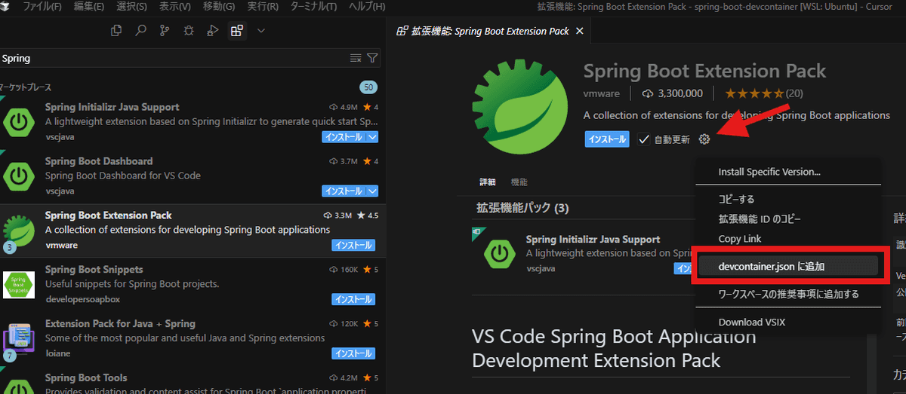The height and width of the screenshot is (394, 906).
Task: Choose 'Install Specific Version...' menu item
Action: click(769, 172)
